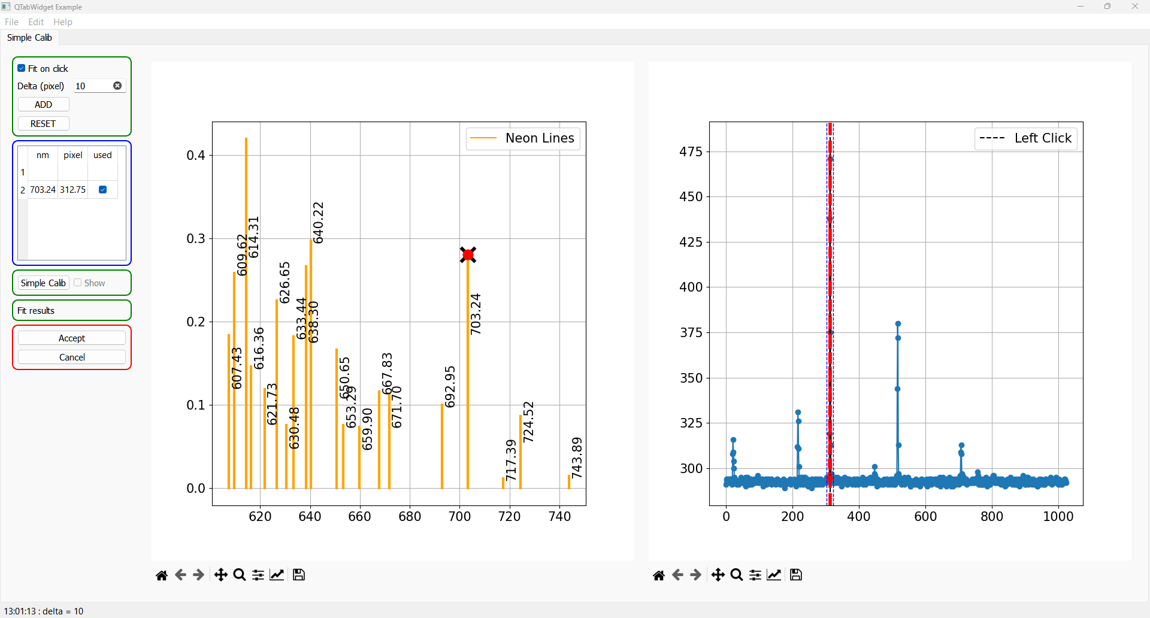Reset left plot view with Home icon
The image size is (1150, 618).
(x=162, y=575)
